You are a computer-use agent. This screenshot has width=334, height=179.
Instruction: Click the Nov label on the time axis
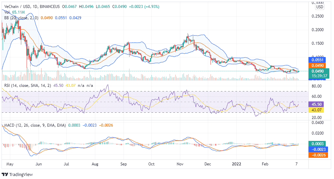pyautogui.click(x=180, y=164)
